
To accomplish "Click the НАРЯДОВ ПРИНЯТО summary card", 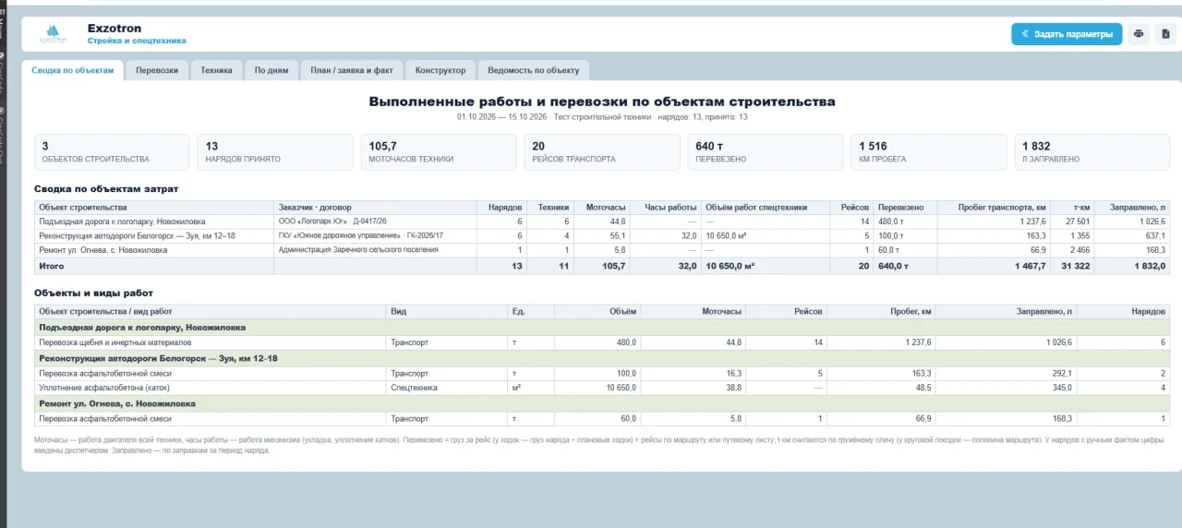I will click(x=275, y=152).
